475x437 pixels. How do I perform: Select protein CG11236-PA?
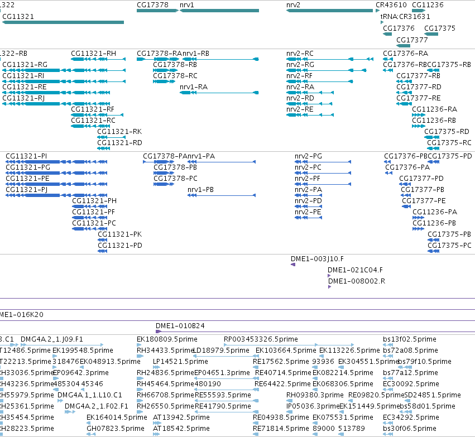[x=435, y=212]
